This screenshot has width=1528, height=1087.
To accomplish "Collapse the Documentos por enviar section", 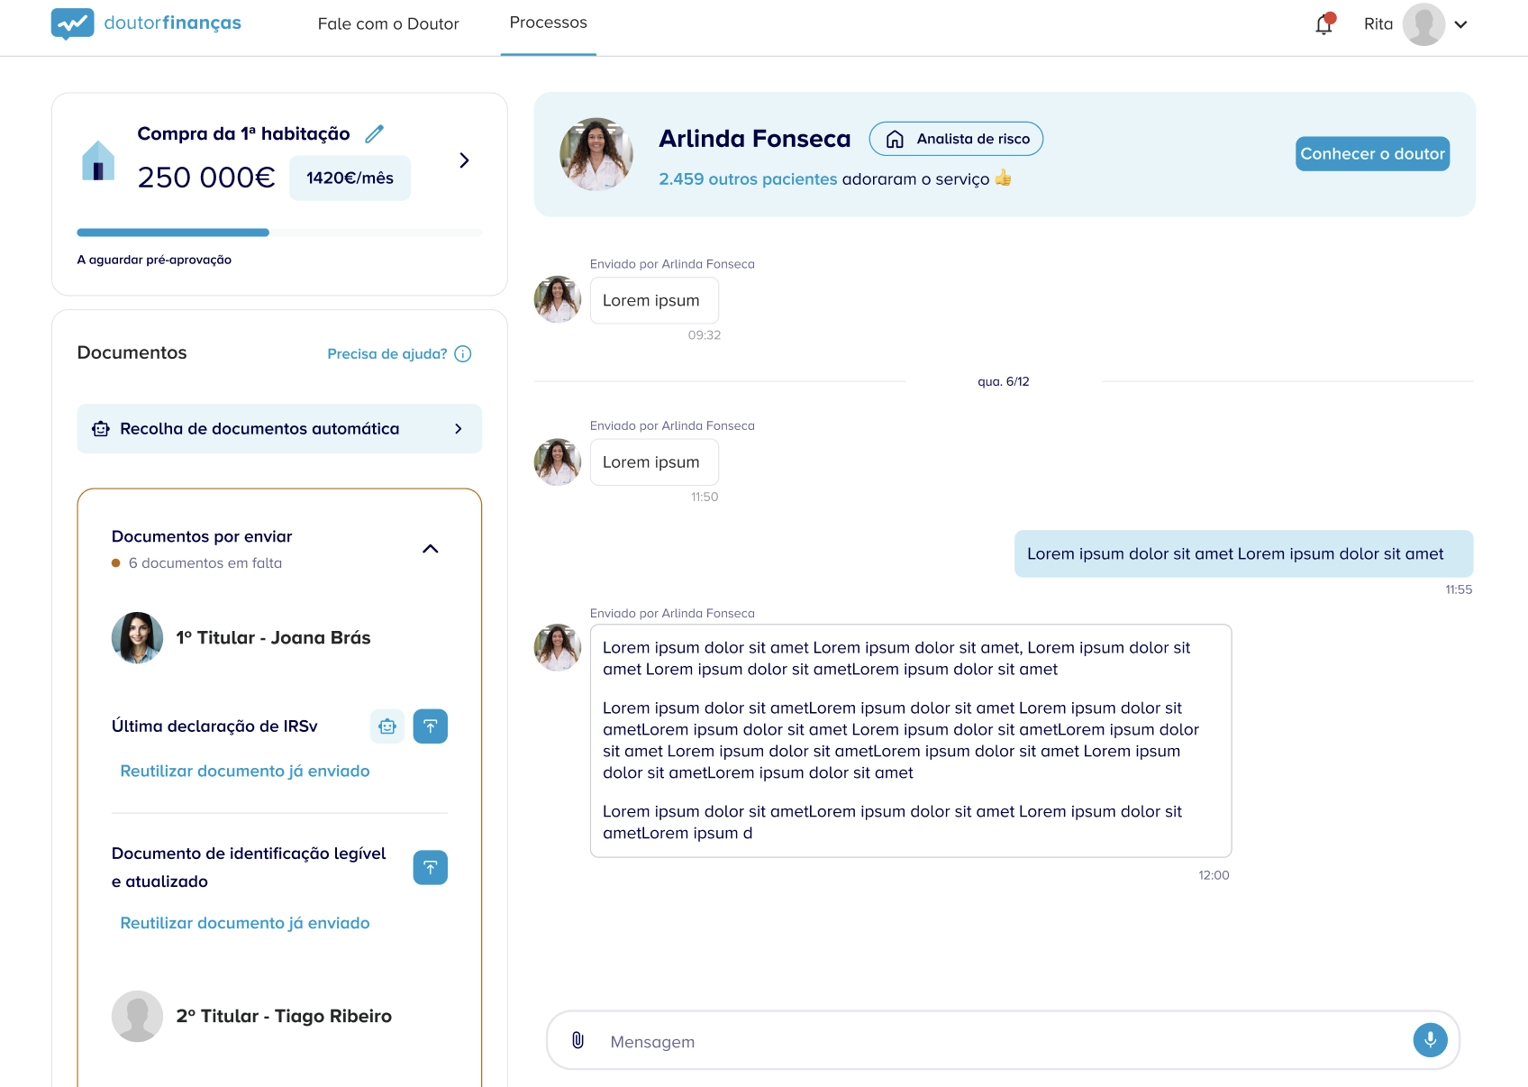I will coord(431,549).
